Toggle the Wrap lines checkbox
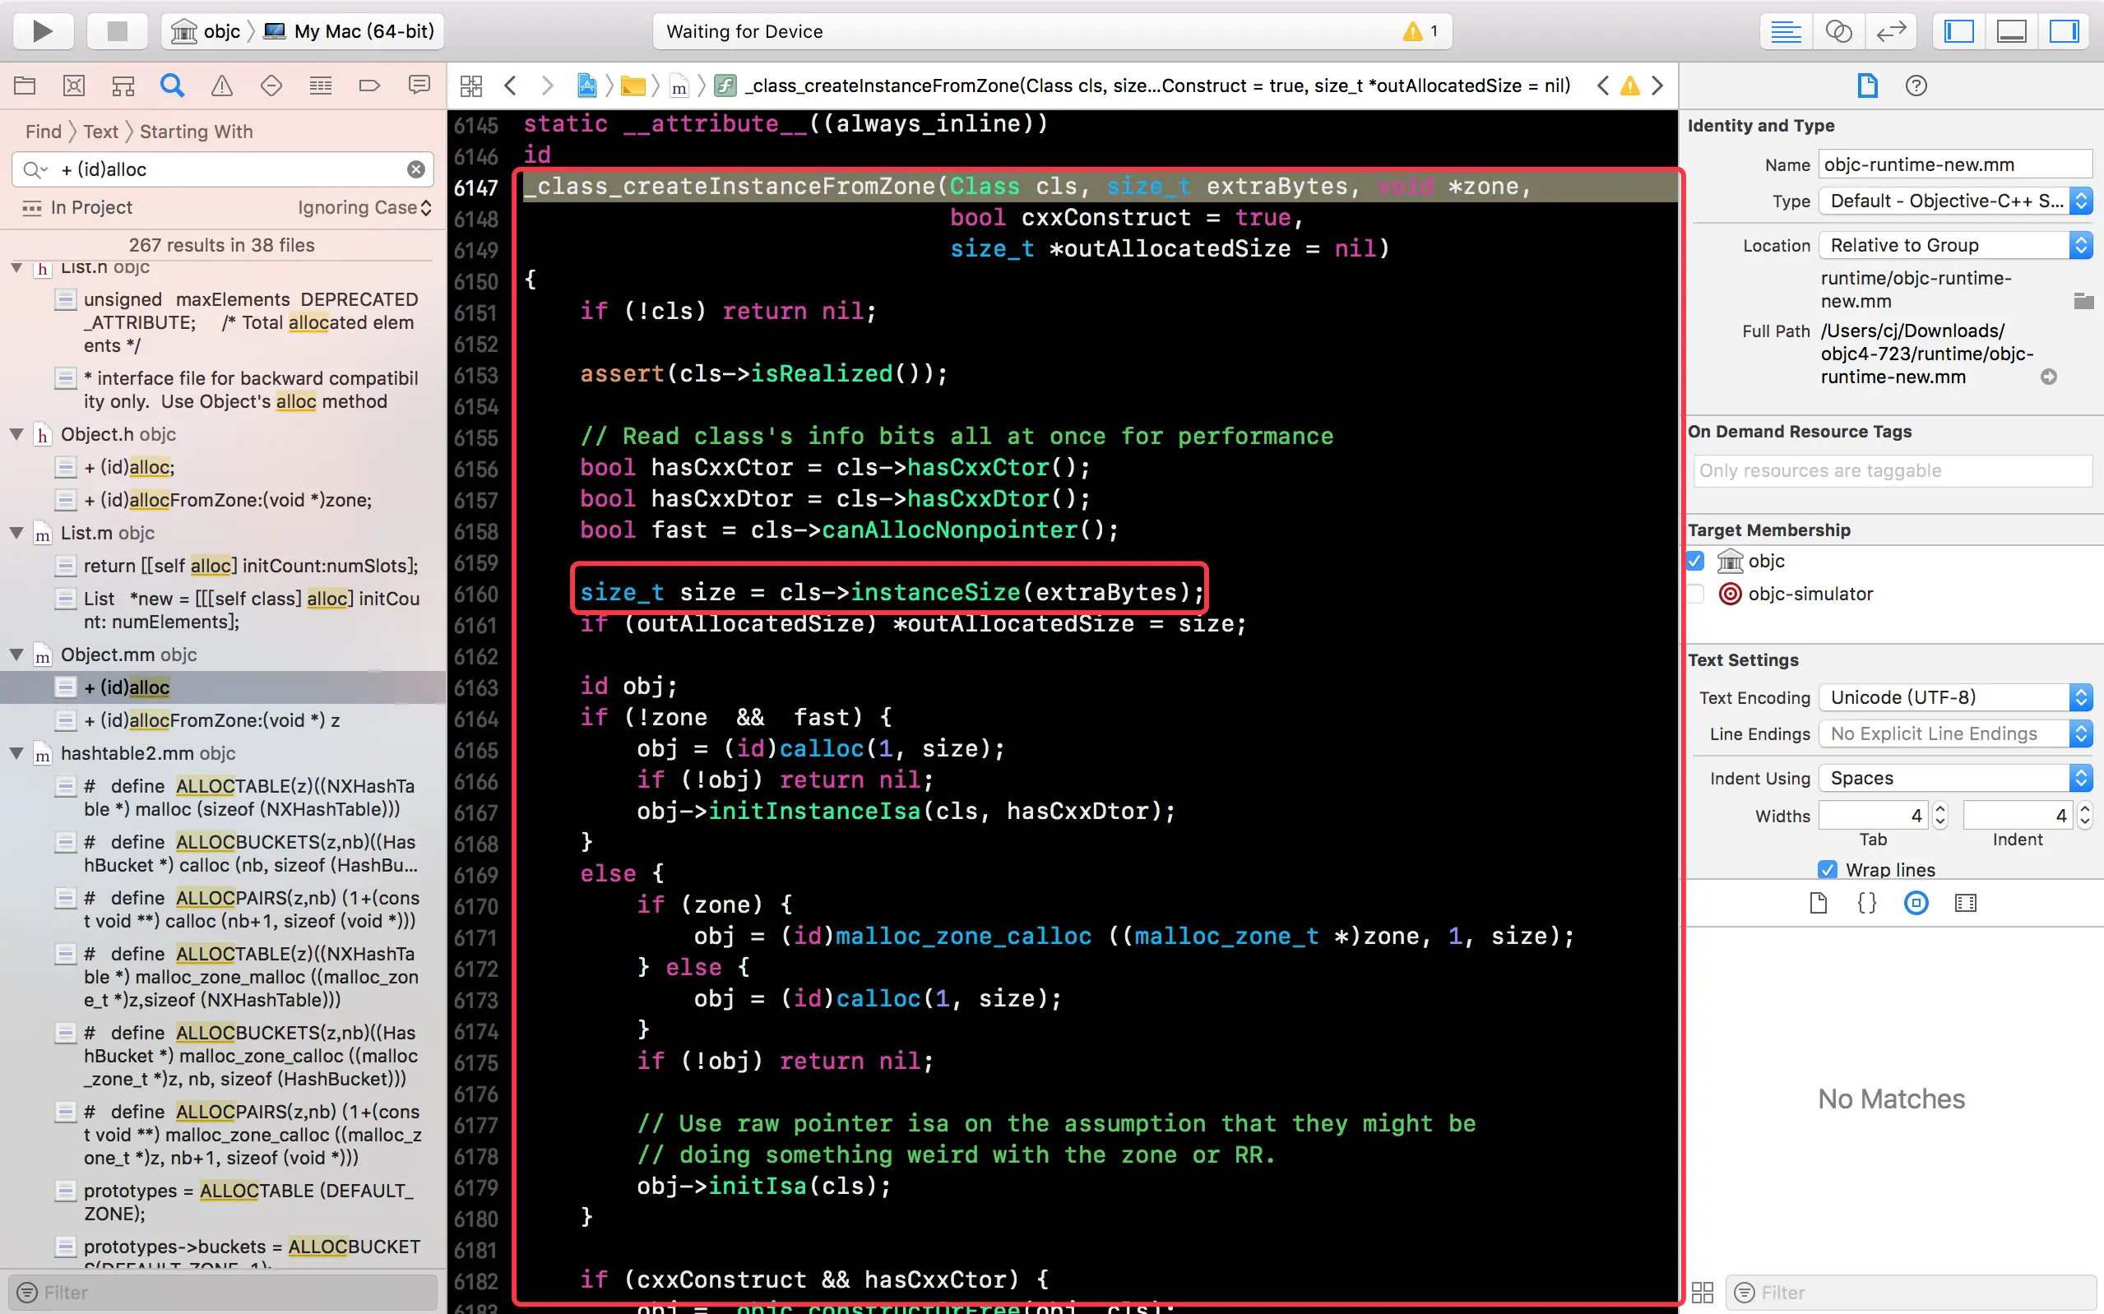The height and width of the screenshot is (1314, 2104). (1827, 869)
